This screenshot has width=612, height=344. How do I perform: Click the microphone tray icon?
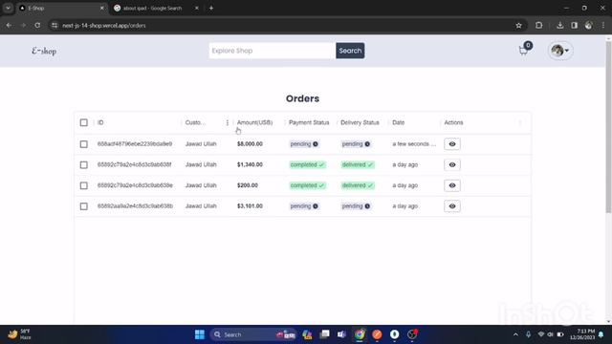(x=528, y=334)
